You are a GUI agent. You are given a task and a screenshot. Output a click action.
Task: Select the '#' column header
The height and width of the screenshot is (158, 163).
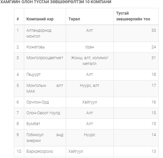(x=19, y=16)
